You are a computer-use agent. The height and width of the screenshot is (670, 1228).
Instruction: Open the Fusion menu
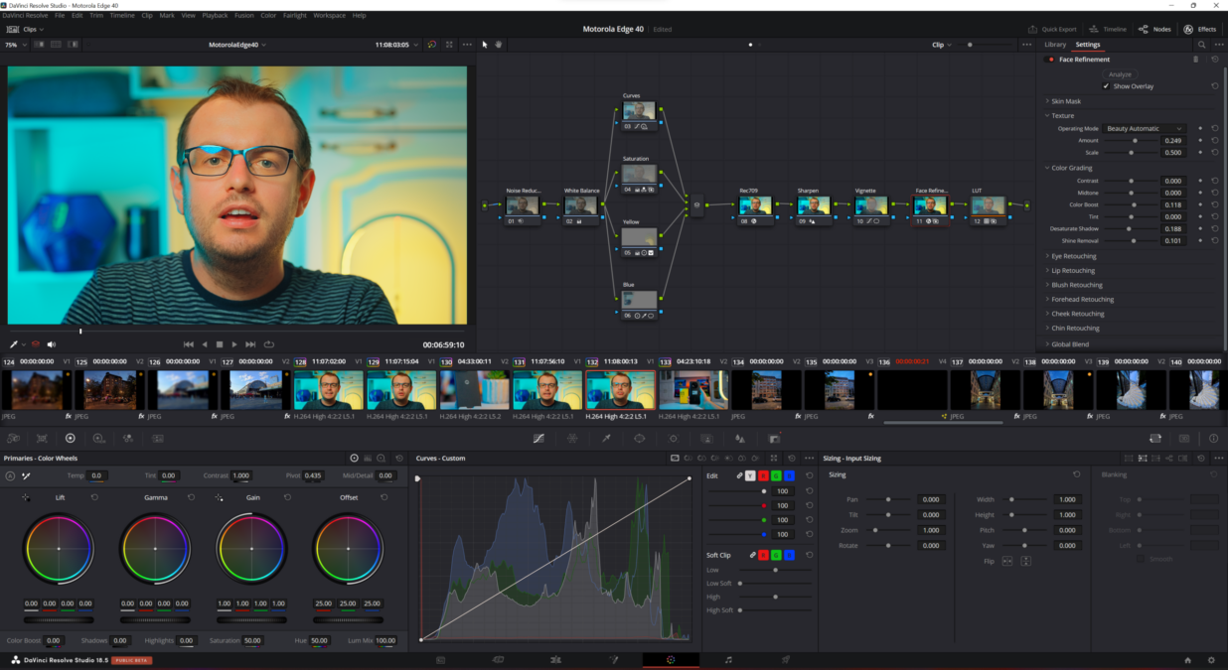(x=244, y=16)
